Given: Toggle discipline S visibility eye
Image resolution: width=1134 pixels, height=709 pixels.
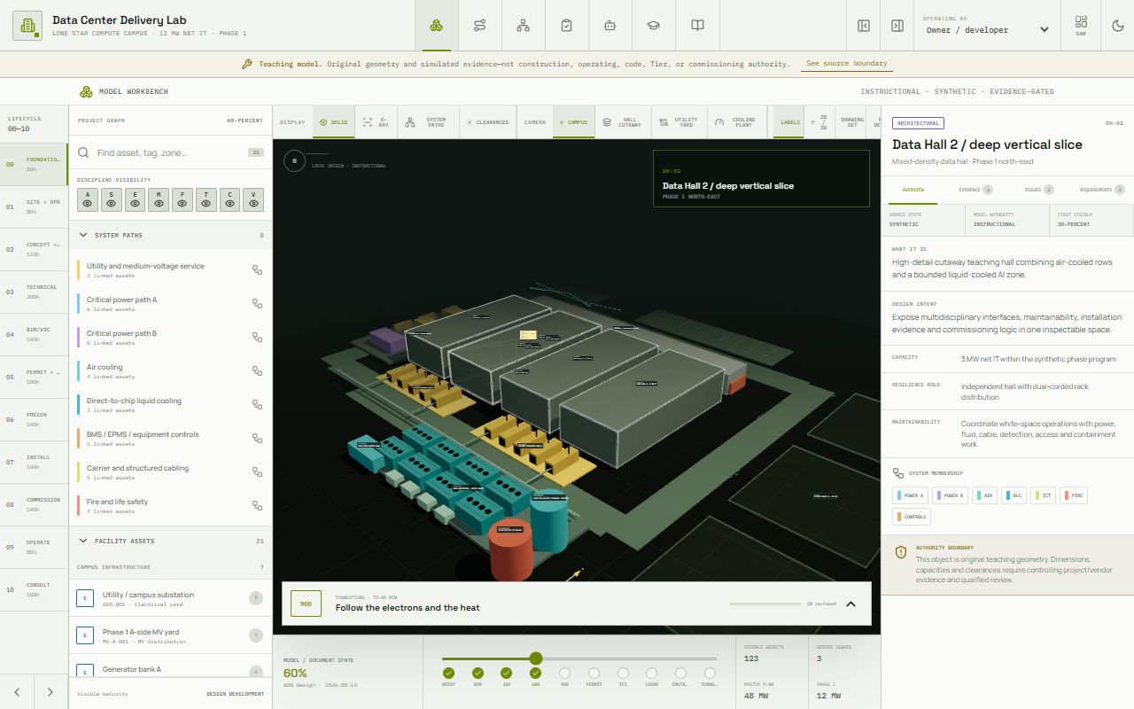Looking at the screenshot, I should point(112,199).
